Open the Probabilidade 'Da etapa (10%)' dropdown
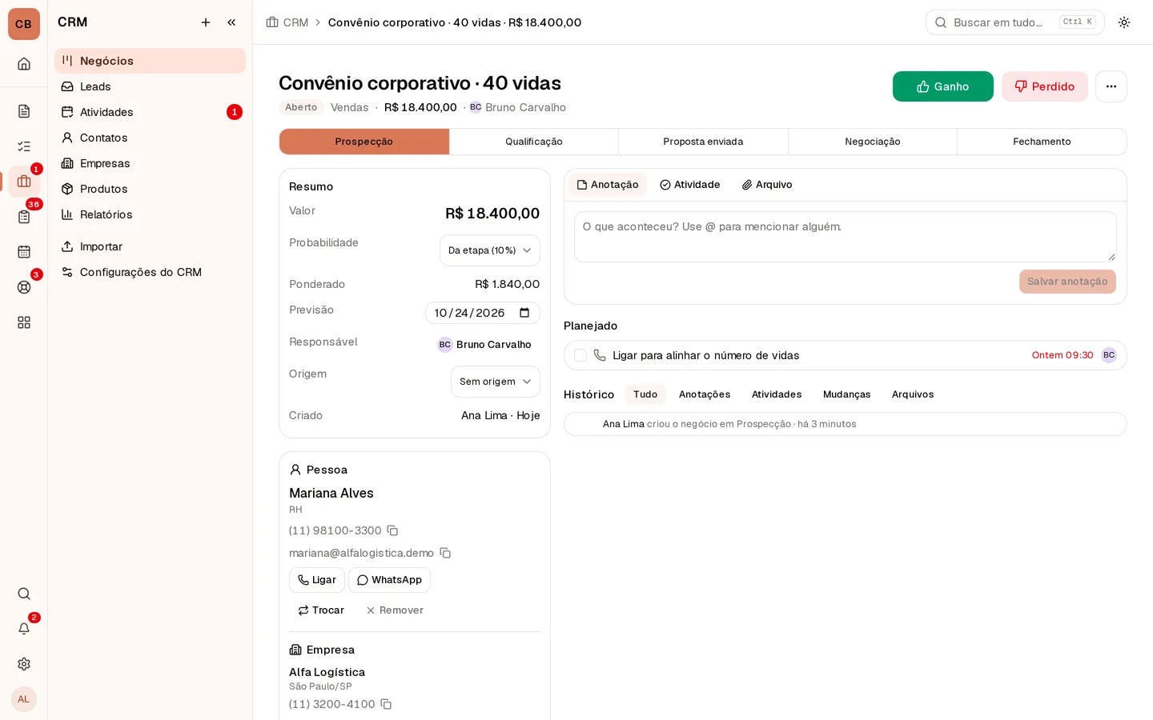Image resolution: width=1153 pixels, height=720 pixels. click(x=490, y=250)
